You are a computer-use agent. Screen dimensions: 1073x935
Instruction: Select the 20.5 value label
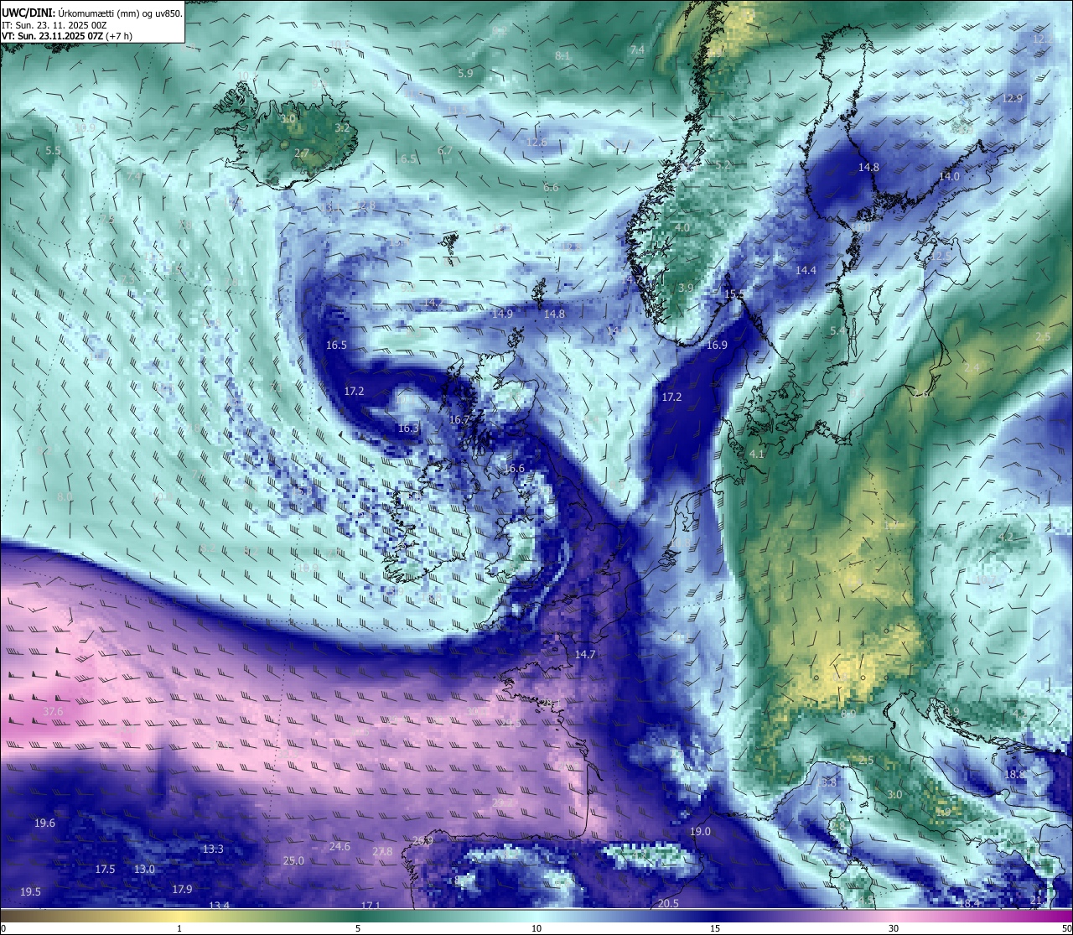click(x=668, y=904)
